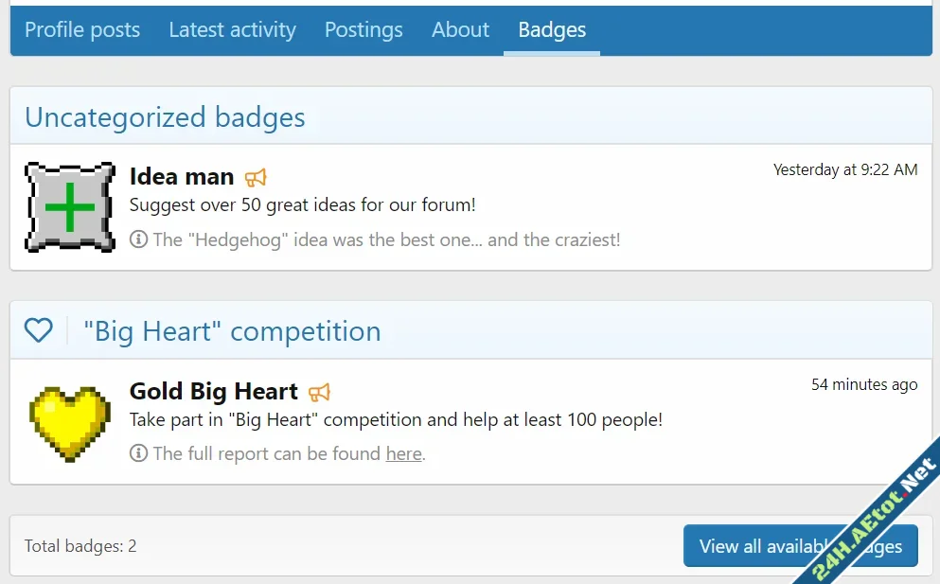Open the Latest activity tab
The image size is (940, 584).
232,29
